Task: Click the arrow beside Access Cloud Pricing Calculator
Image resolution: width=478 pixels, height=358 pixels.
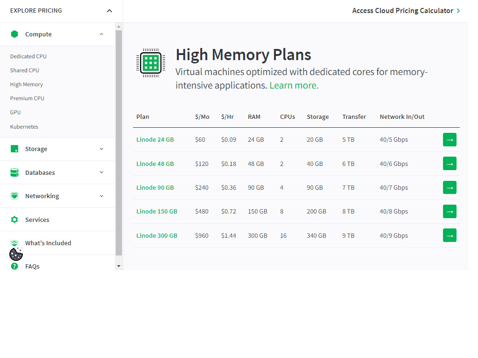Action: pos(458,11)
